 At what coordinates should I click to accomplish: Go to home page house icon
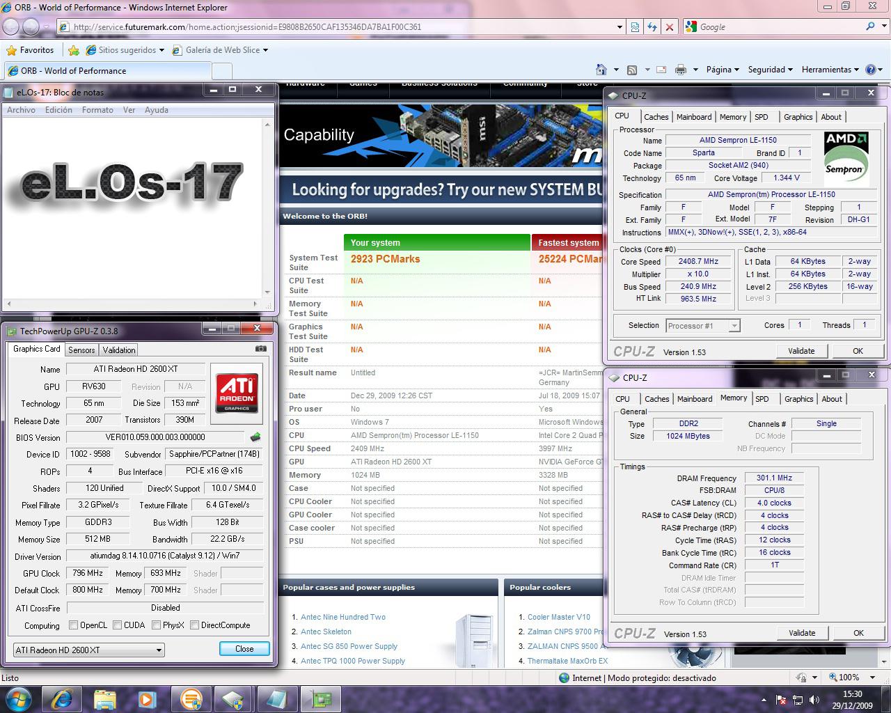coord(601,70)
